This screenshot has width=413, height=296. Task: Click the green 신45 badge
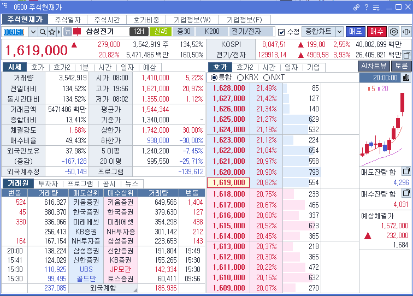[161, 32]
